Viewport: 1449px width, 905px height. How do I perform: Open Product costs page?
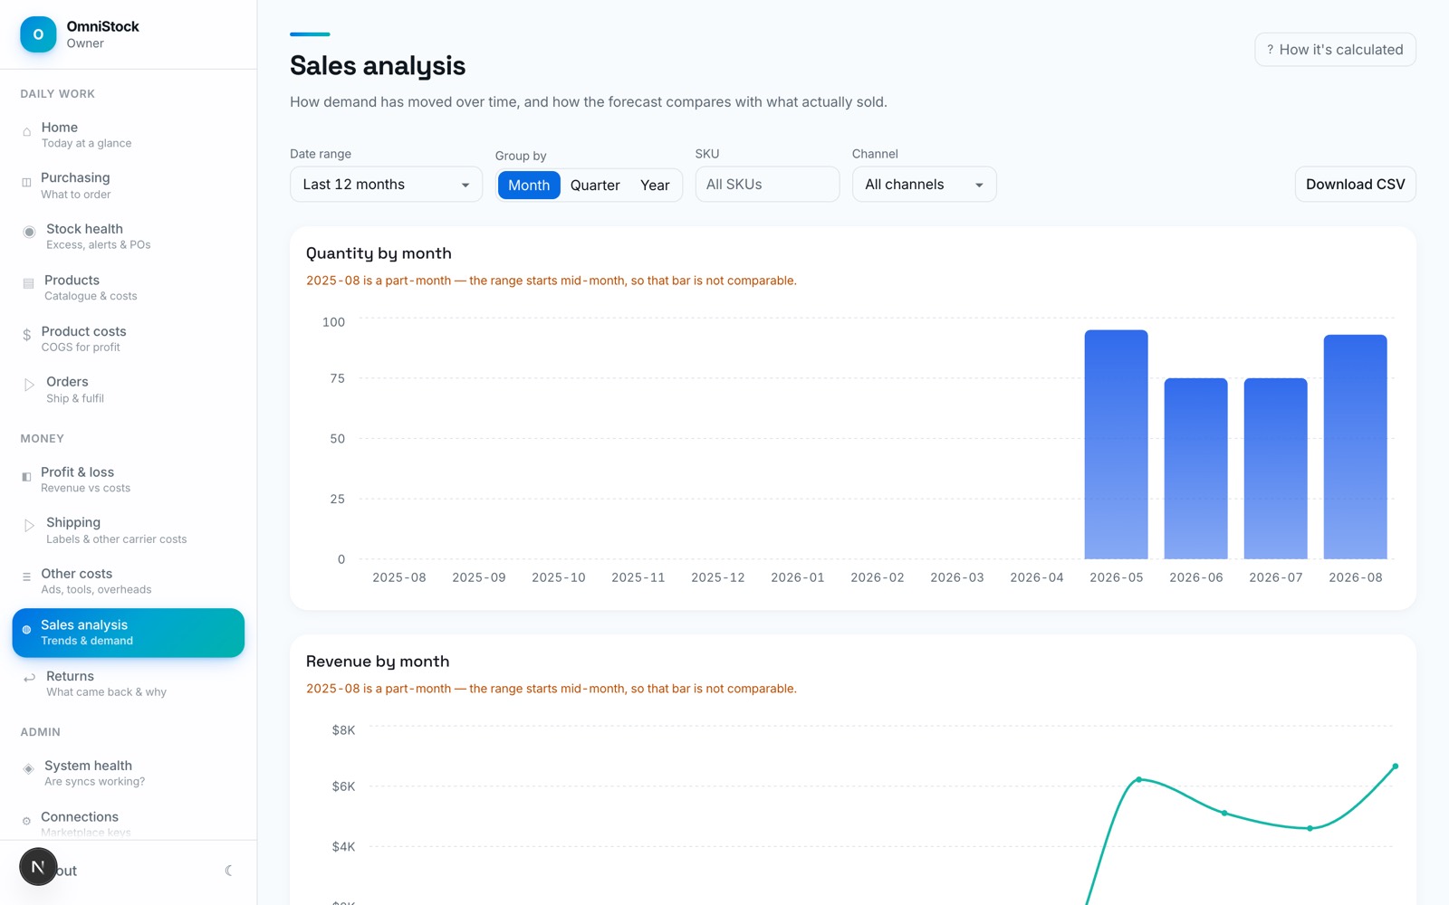point(129,338)
